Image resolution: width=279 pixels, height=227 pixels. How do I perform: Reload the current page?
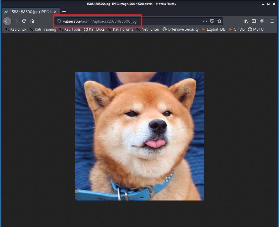24,21
